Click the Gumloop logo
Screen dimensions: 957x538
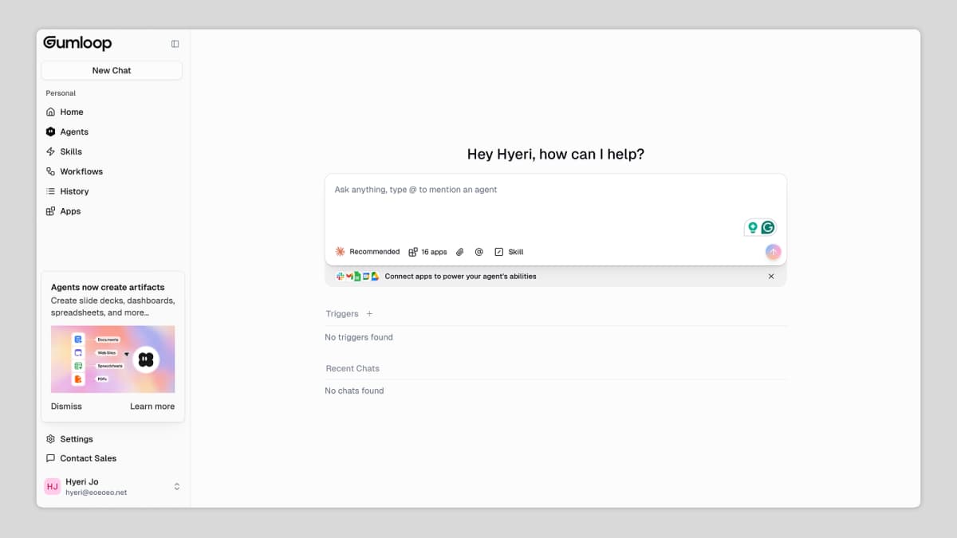pyautogui.click(x=77, y=43)
